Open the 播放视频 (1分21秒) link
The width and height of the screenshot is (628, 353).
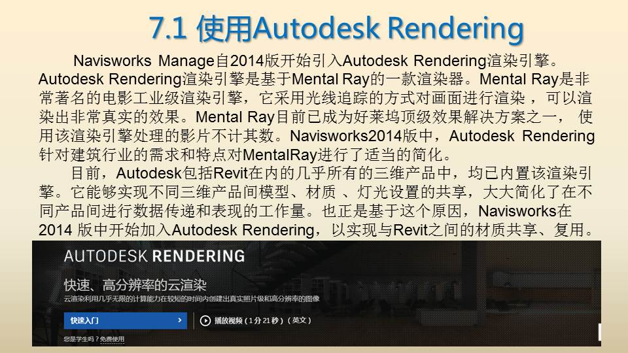pyautogui.click(x=262, y=320)
